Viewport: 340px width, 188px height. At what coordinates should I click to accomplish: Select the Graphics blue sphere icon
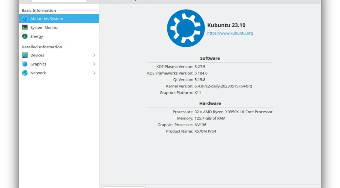pos(25,64)
